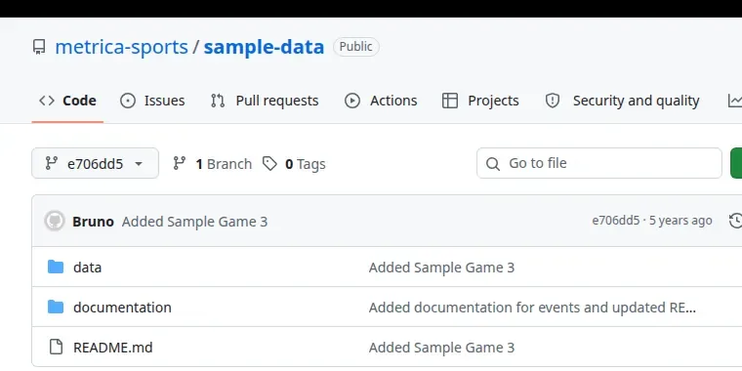
Task: Open the Bruno author link
Action: 93,222
